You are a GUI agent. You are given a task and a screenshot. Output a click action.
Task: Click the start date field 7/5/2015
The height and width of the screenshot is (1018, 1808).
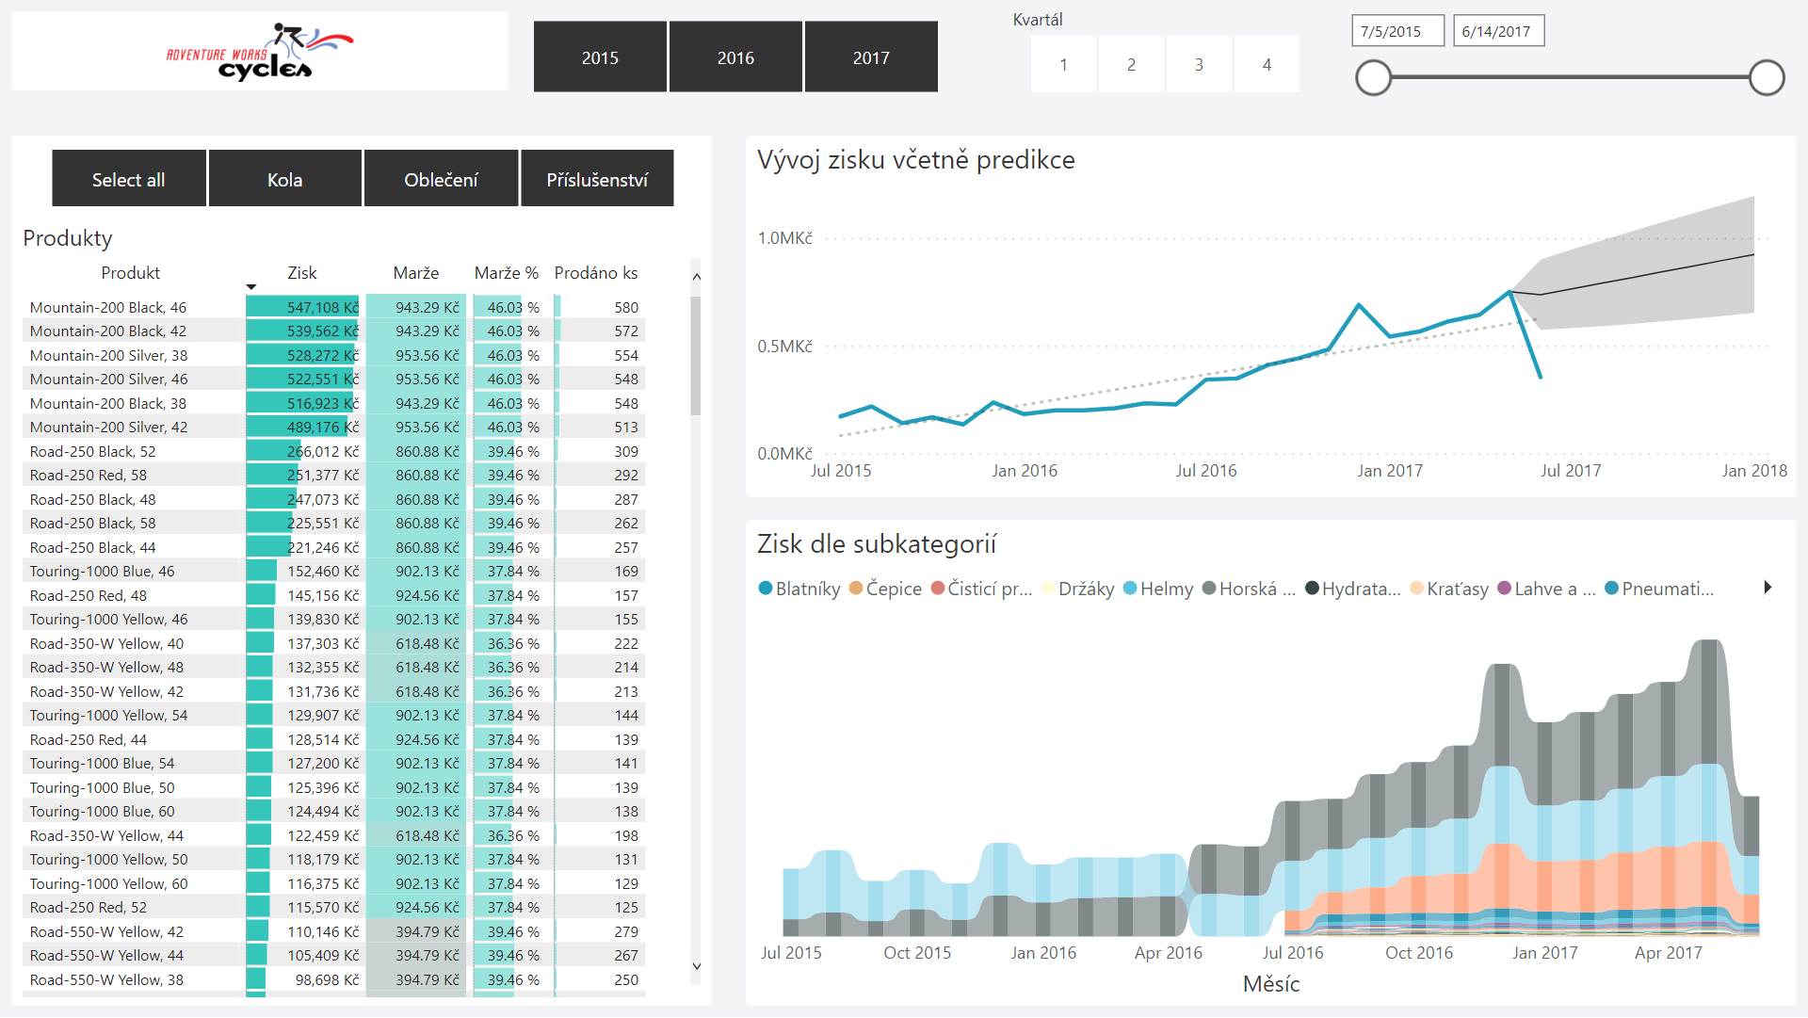pyautogui.click(x=1397, y=31)
